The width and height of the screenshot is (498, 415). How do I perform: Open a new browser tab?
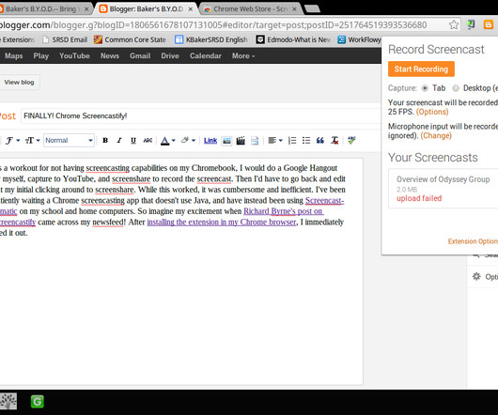pos(312,8)
